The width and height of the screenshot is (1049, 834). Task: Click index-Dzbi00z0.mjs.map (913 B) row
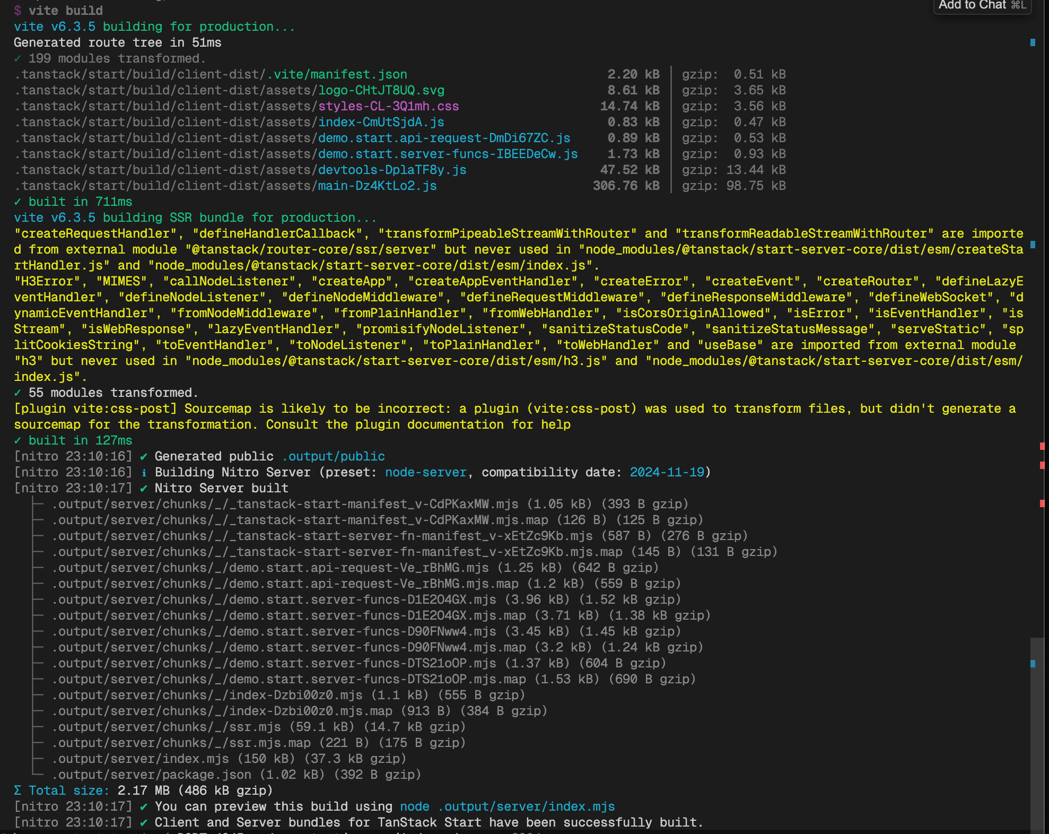300,711
